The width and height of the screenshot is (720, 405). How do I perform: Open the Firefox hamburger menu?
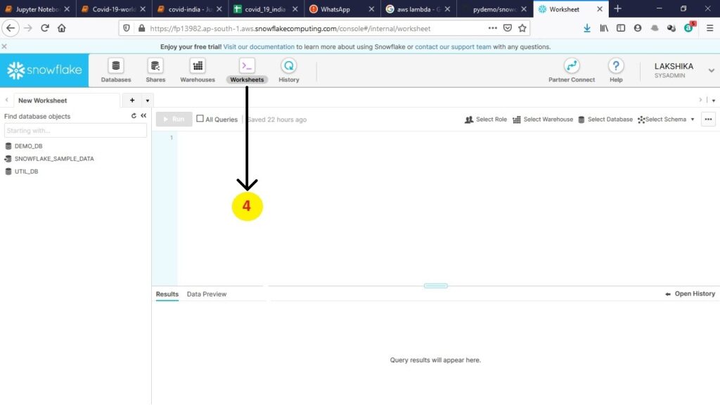[710, 28]
